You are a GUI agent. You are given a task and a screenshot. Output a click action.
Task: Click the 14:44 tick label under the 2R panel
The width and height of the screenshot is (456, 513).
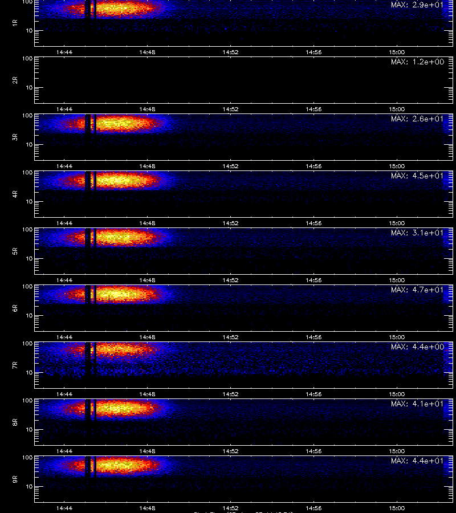[64, 109]
